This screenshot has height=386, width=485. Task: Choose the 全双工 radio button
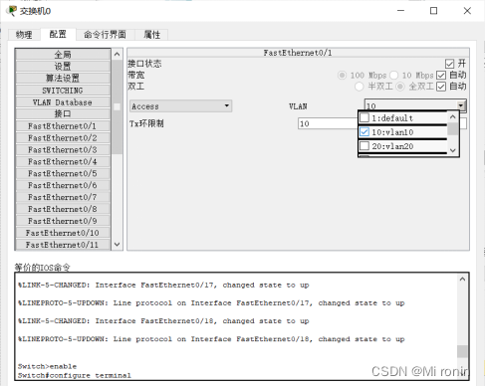400,87
